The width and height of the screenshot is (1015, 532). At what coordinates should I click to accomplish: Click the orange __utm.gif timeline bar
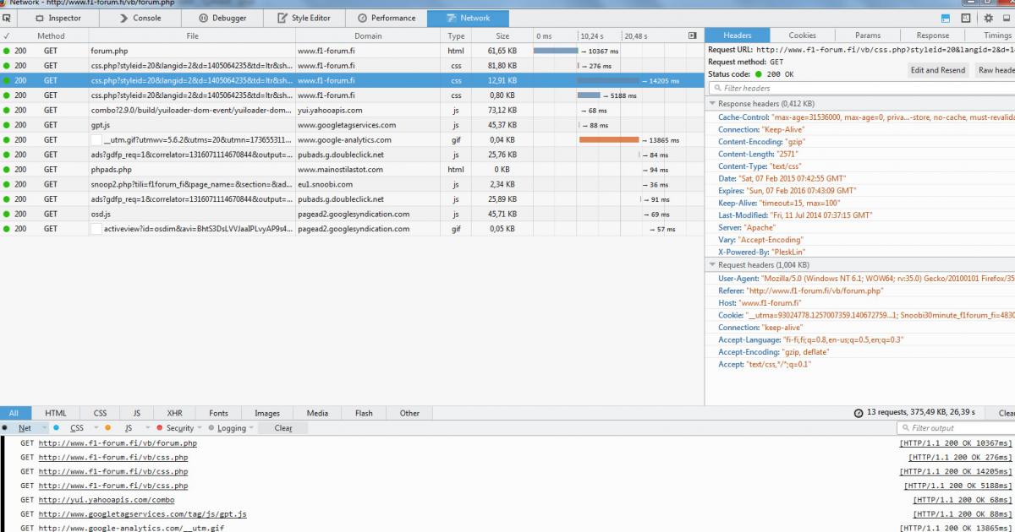609,140
